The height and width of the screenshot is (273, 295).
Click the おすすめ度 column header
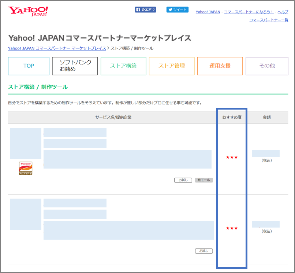tap(232, 117)
